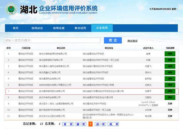Click row 6 company name ending 葛店分公司

(x=55, y=85)
